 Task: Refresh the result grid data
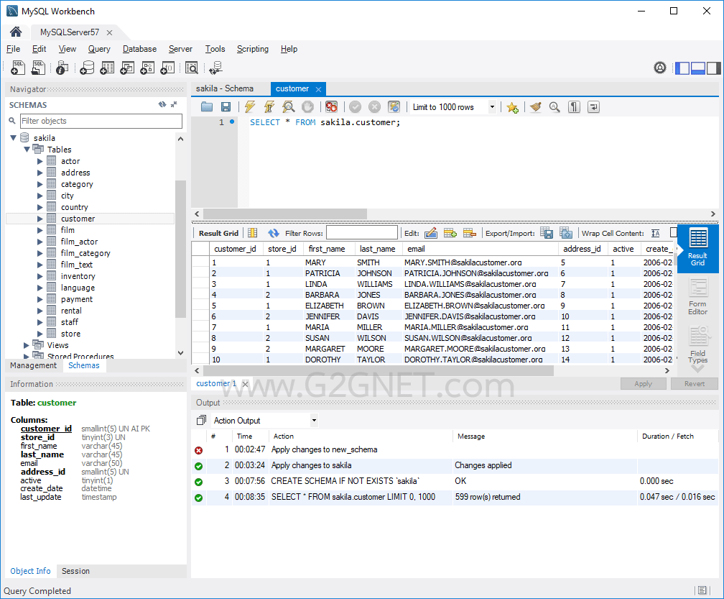click(274, 234)
